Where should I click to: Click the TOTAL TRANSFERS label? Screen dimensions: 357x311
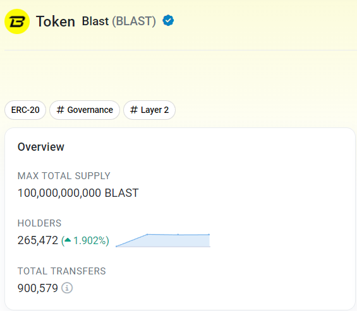(x=62, y=271)
